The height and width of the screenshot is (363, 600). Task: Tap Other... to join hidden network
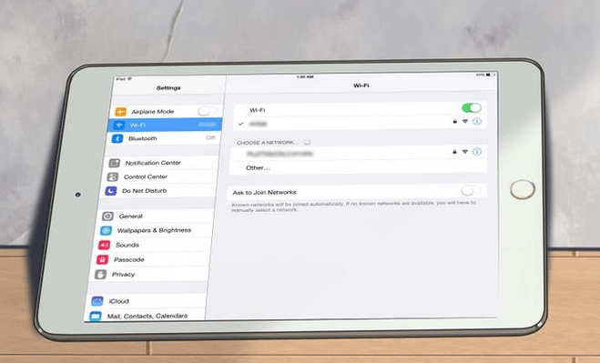358,167
